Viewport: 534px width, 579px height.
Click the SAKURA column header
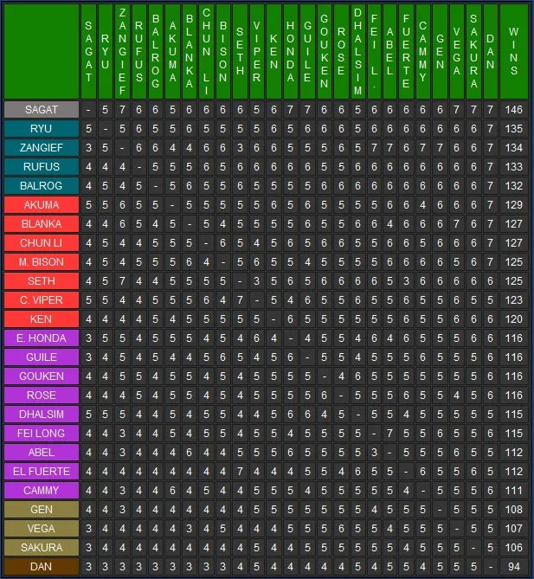pyautogui.click(x=473, y=52)
